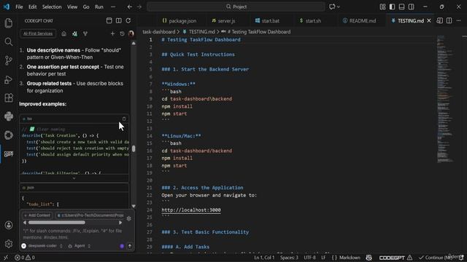Start a new CodeGPT chat with plus icon
This screenshot has width=467, height=262.
click(x=112, y=34)
